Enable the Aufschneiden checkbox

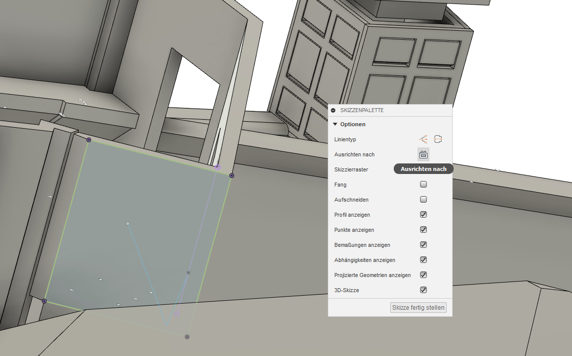tap(423, 199)
